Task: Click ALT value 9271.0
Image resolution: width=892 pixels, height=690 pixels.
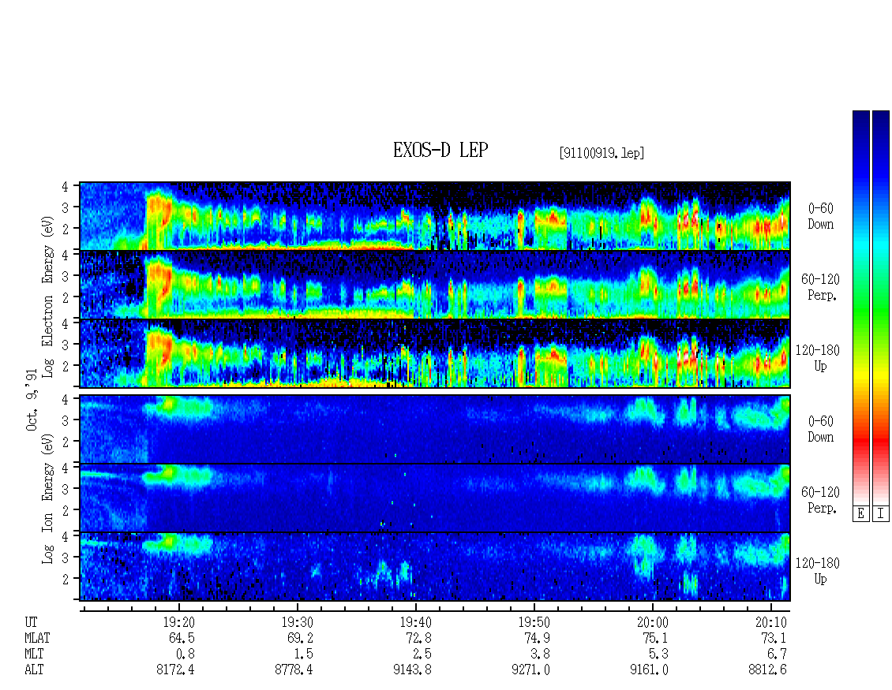Action: tap(530, 670)
